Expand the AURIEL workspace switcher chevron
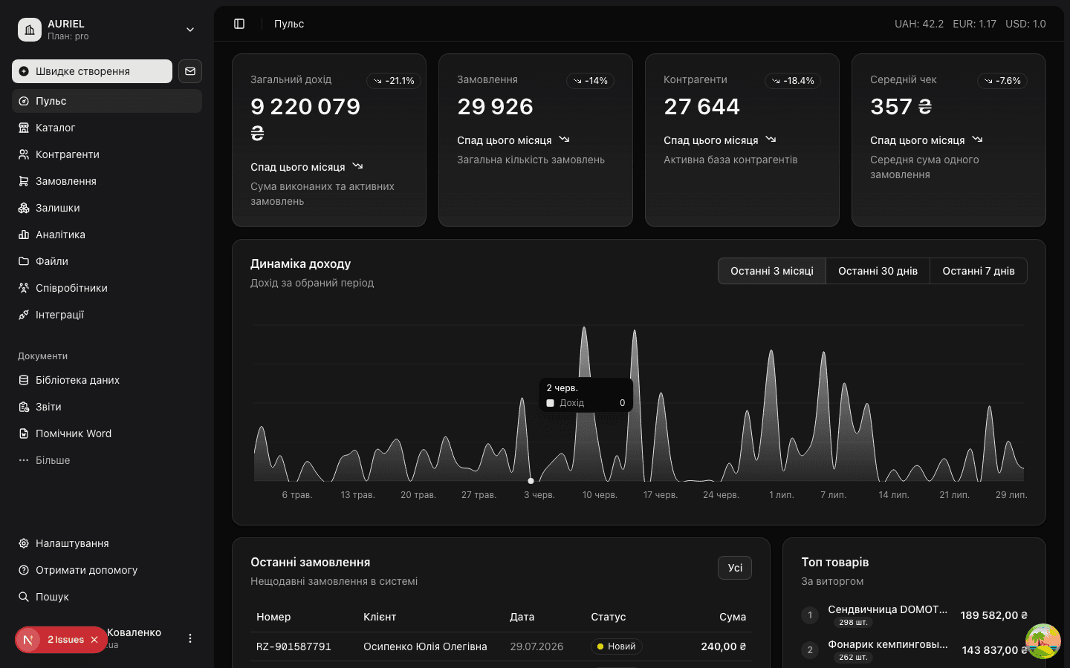The height and width of the screenshot is (668, 1070). [190, 30]
